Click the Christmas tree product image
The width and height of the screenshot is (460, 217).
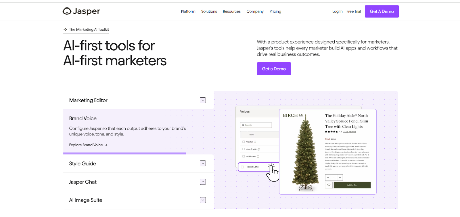click(x=306, y=153)
